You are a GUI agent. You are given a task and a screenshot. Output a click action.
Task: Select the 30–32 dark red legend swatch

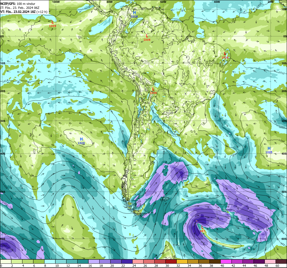171,261
